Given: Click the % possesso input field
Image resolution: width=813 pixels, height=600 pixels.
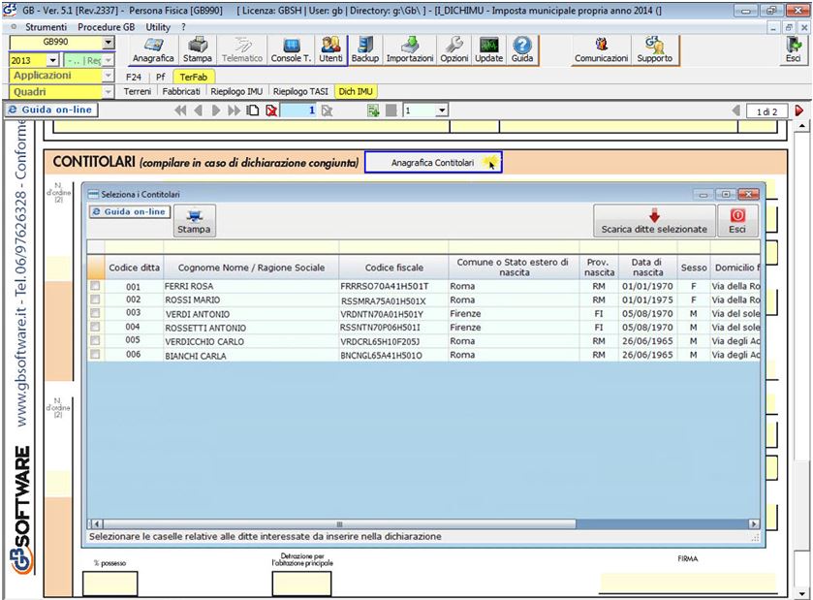Looking at the screenshot, I should [109, 584].
